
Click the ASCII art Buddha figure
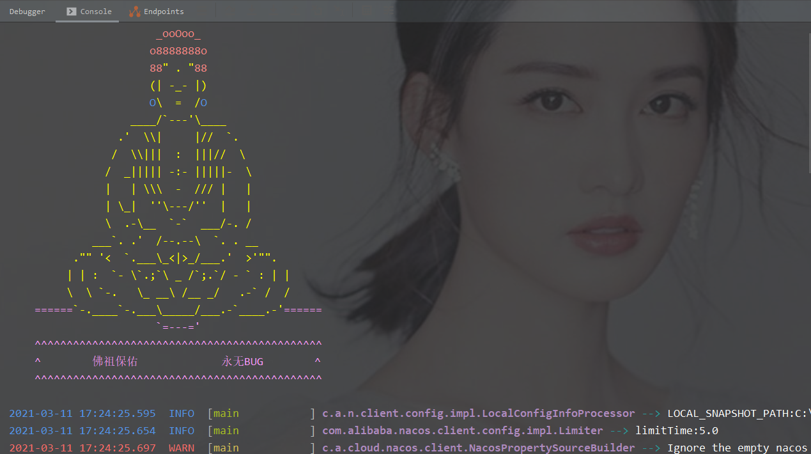point(178,179)
